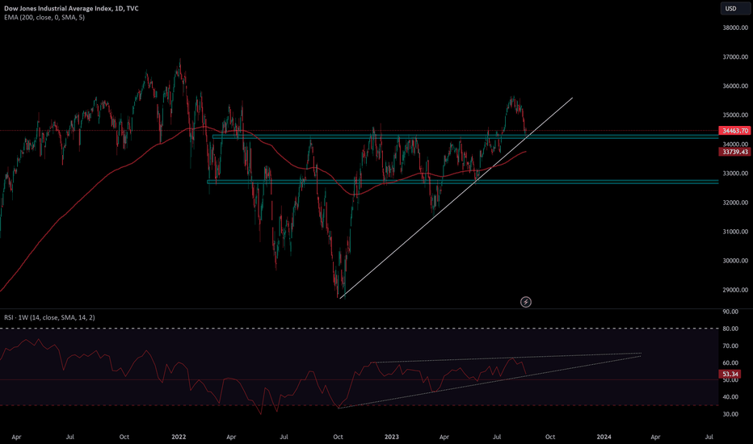Viewport: 753px width, 444px height.
Task: Select the lower dotted RSI trendline
Action: click(490, 382)
